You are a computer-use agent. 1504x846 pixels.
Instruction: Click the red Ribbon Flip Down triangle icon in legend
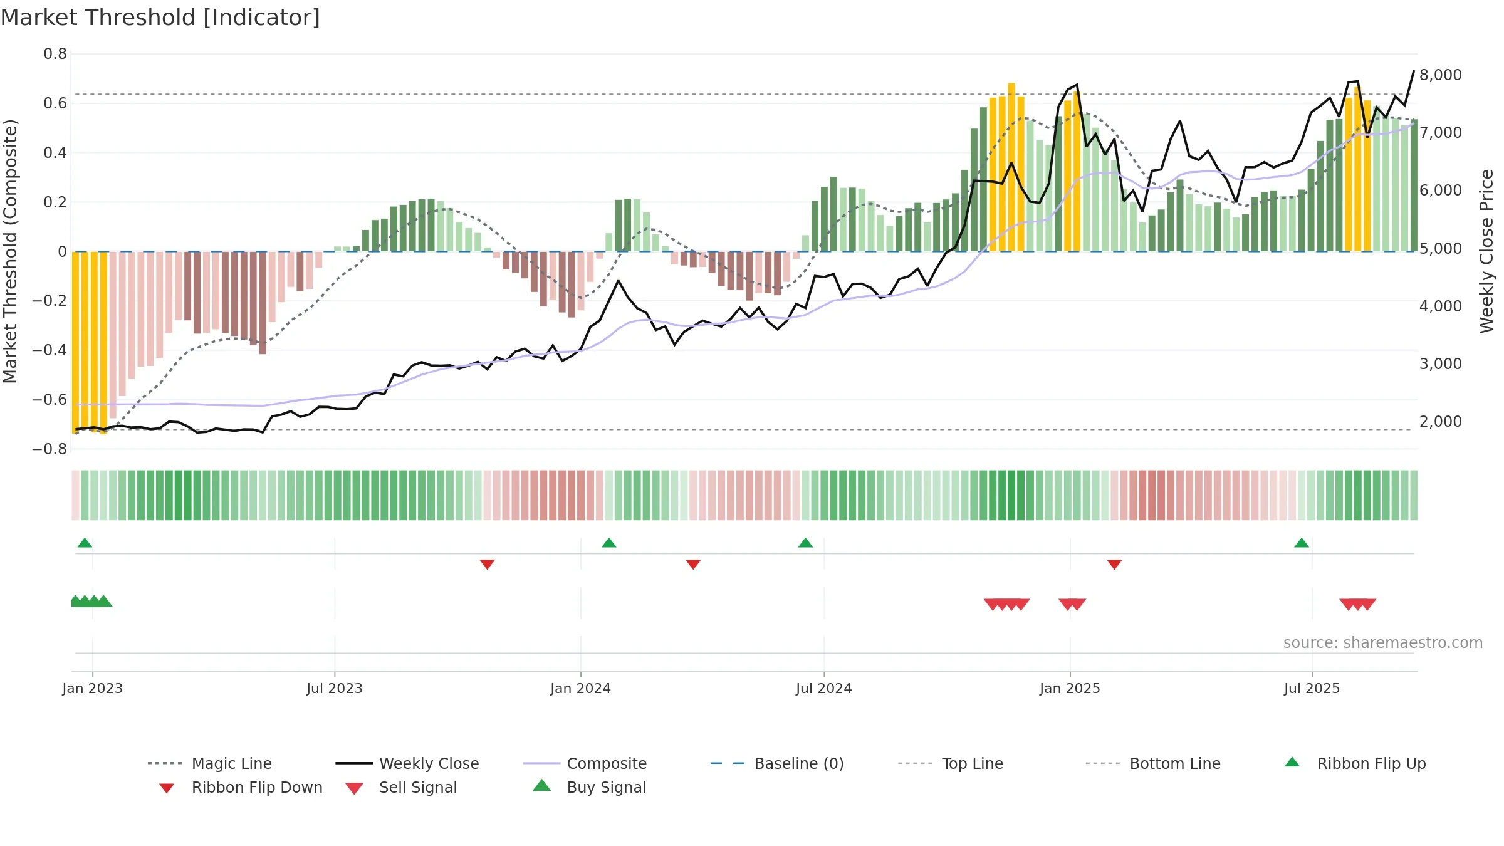(167, 788)
